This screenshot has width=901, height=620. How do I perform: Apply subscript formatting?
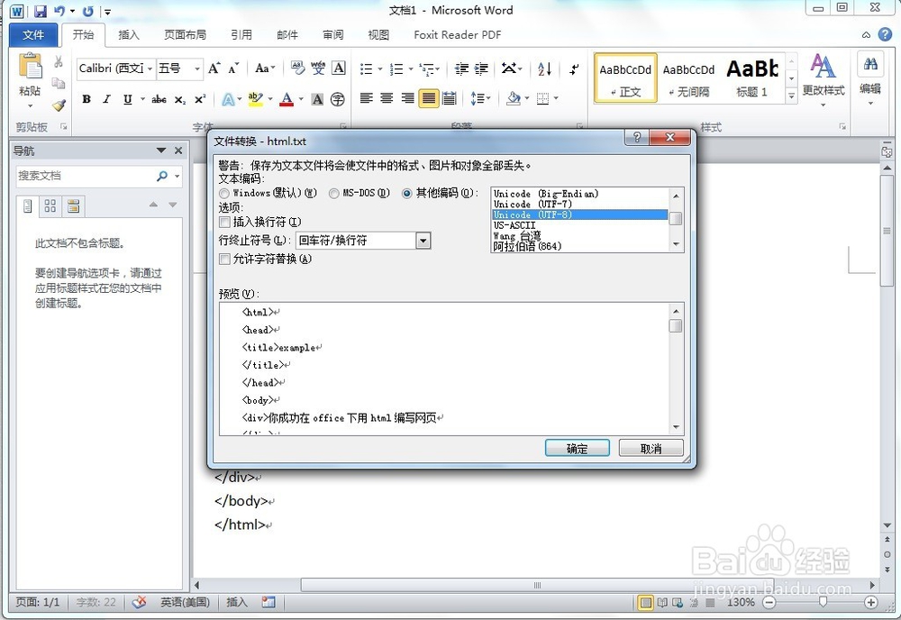point(180,99)
